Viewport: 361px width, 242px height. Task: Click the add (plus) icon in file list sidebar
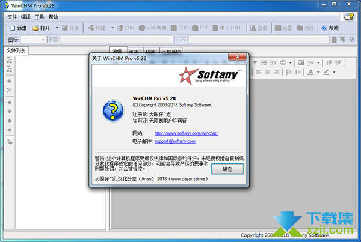(10, 81)
